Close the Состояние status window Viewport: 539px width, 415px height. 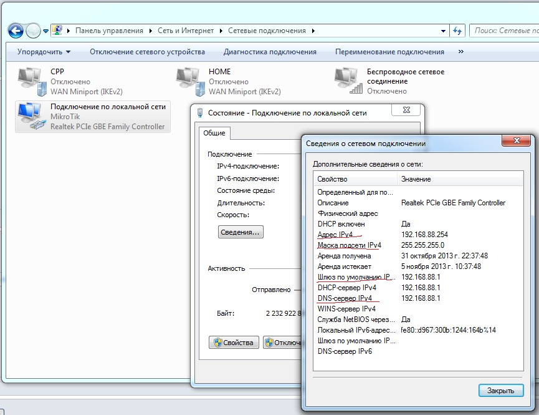click(406, 110)
